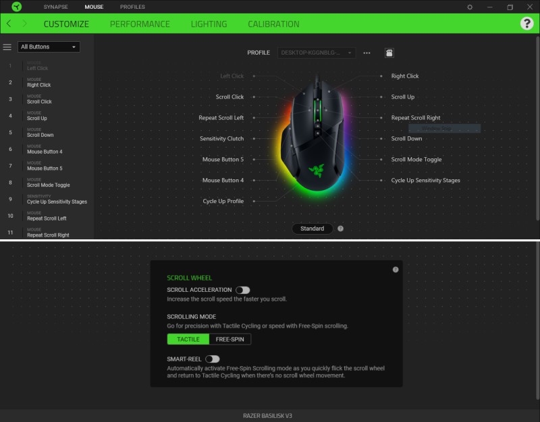The image size is (540, 422).
Task: Switch to the Profiles tab
Action: pyautogui.click(x=132, y=7)
